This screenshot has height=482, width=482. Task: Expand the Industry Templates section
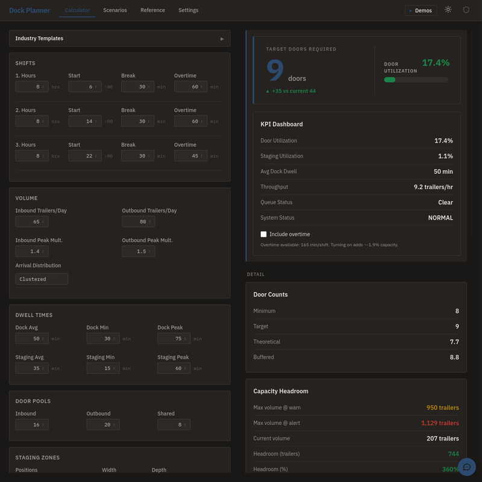click(x=120, y=39)
